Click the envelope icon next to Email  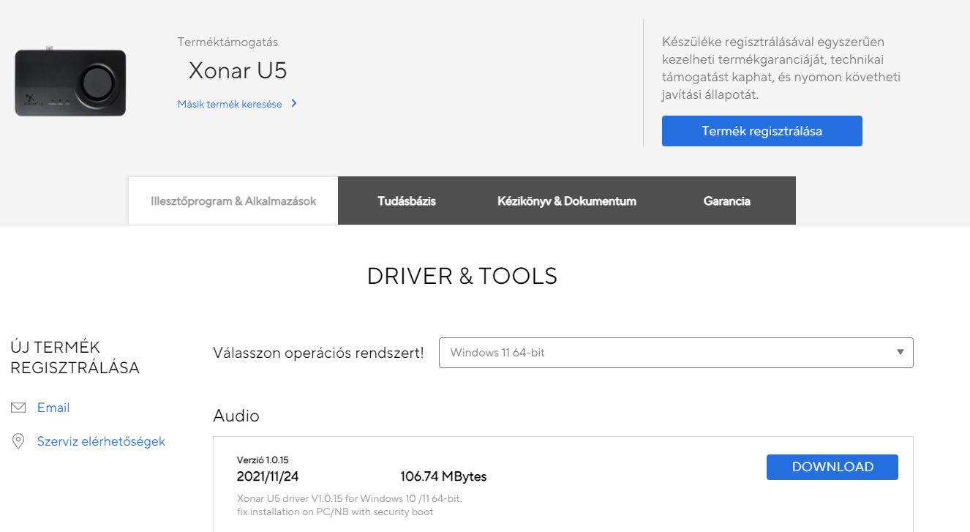click(18, 408)
